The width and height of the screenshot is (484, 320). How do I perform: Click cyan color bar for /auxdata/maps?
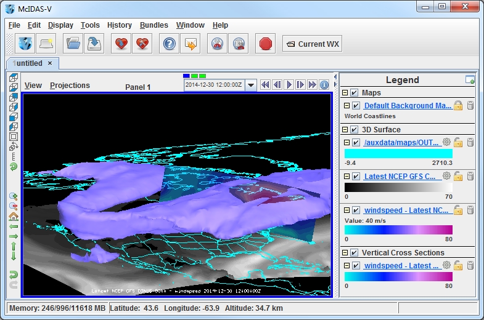(398, 153)
